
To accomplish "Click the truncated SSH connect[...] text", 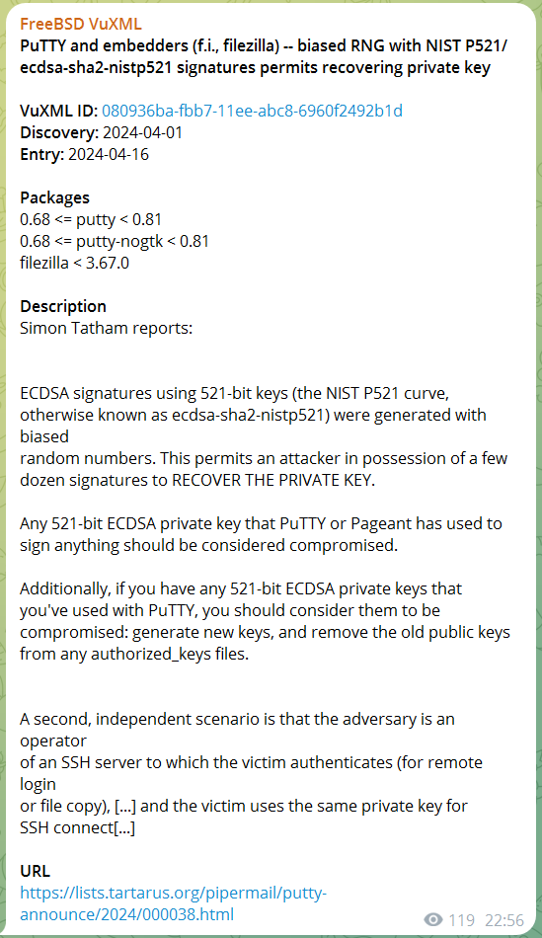I will point(77,828).
